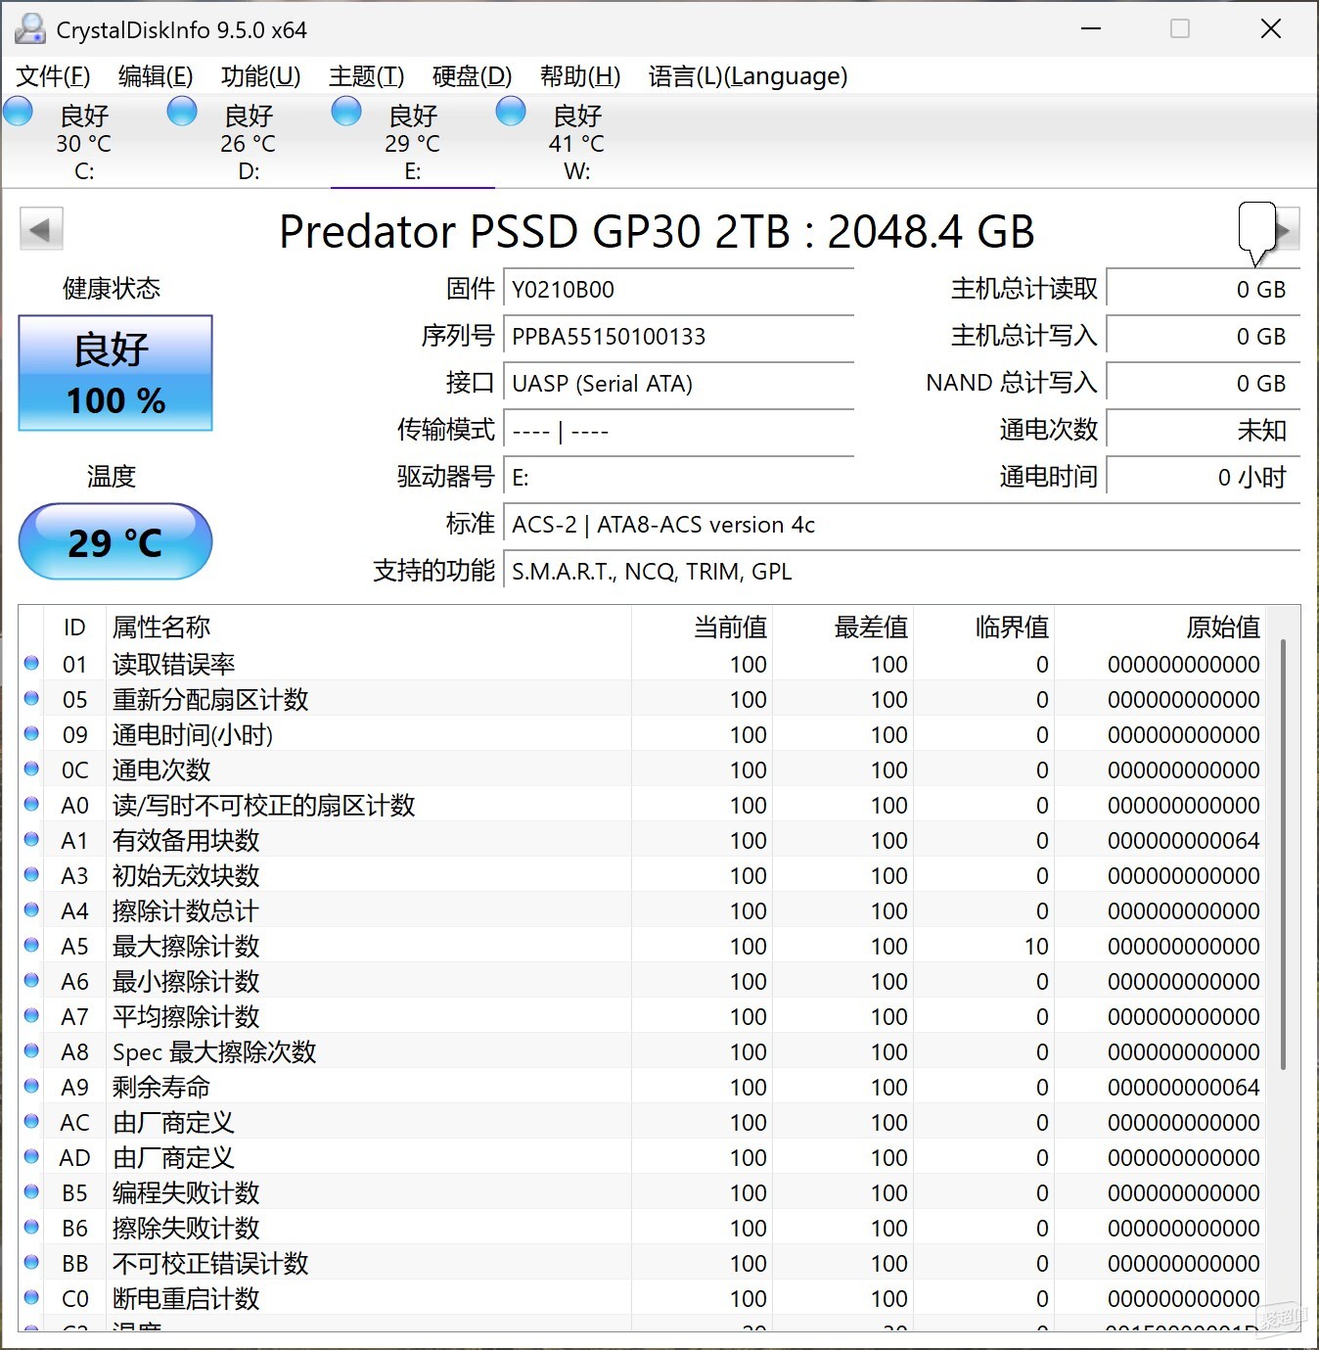
Task: Open the 硬盘(D) menu
Action: click(x=473, y=76)
